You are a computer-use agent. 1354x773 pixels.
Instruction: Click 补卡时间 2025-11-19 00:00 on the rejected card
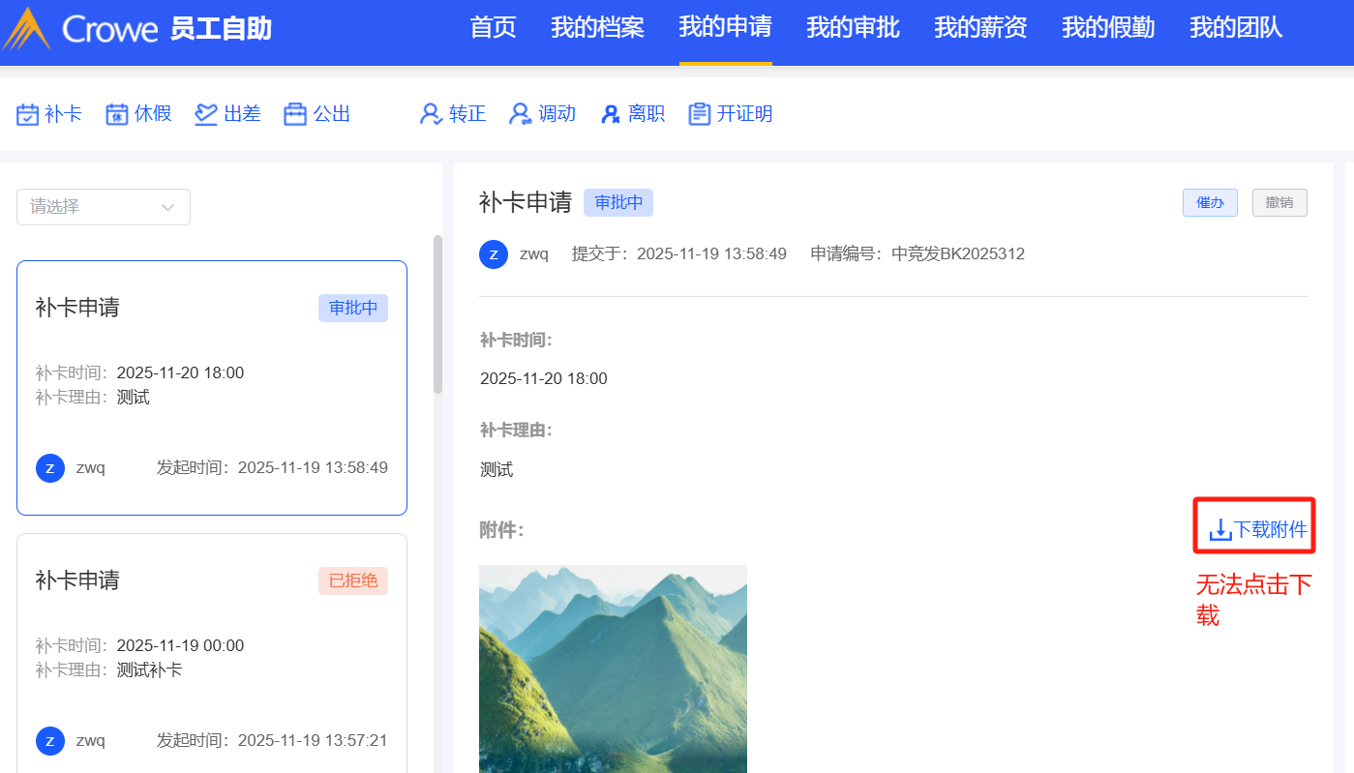coord(140,645)
